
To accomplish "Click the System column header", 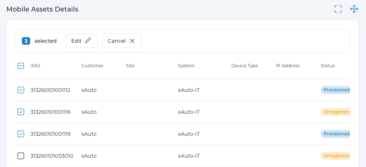I will [186, 66].
